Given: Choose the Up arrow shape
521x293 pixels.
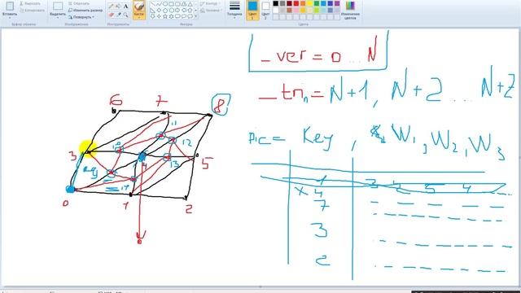Looking at the screenshot, I should 190,11.
